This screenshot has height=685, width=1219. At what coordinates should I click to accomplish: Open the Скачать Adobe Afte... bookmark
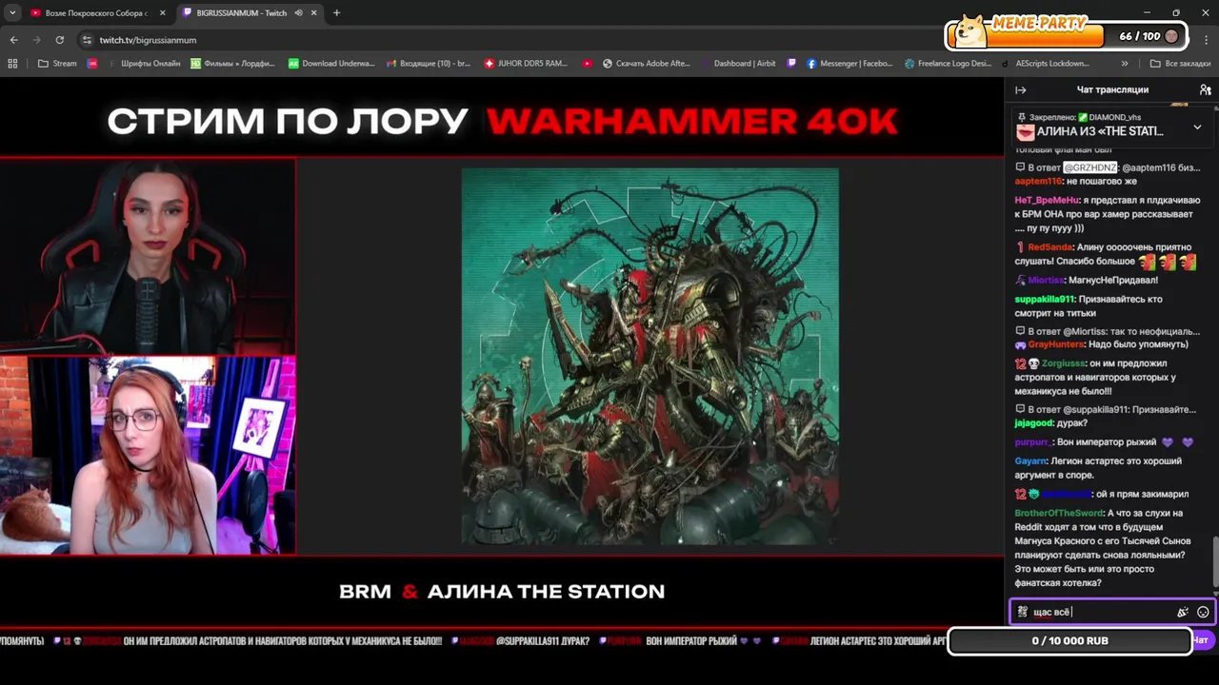pos(647,64)
